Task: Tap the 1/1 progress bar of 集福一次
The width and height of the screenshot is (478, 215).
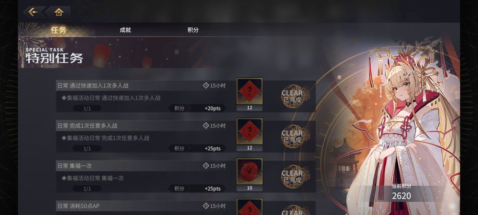Action: coord(87,188)
